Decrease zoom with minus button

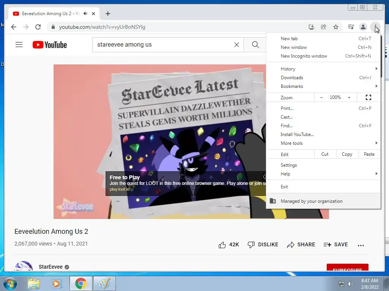[x=321, y=97]
